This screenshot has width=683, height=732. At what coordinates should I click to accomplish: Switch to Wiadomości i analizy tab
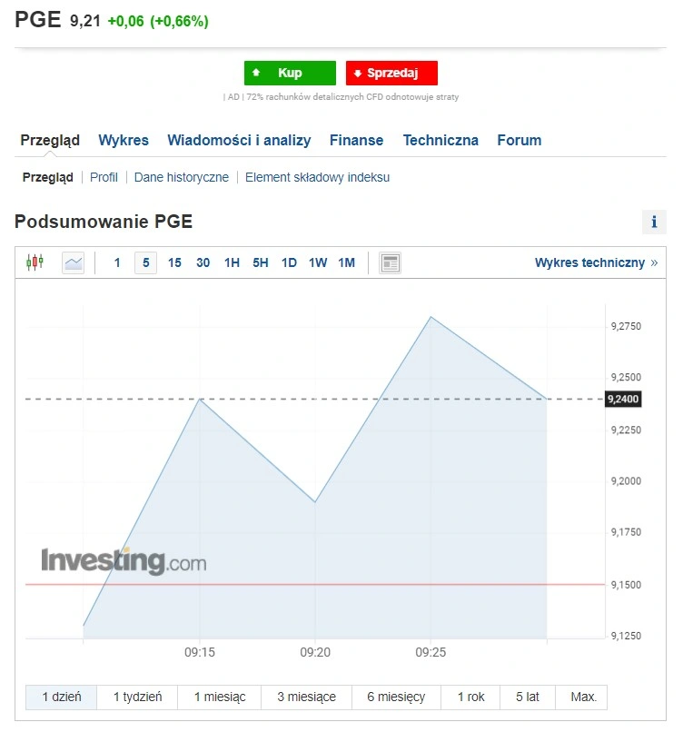click(239, 140)
